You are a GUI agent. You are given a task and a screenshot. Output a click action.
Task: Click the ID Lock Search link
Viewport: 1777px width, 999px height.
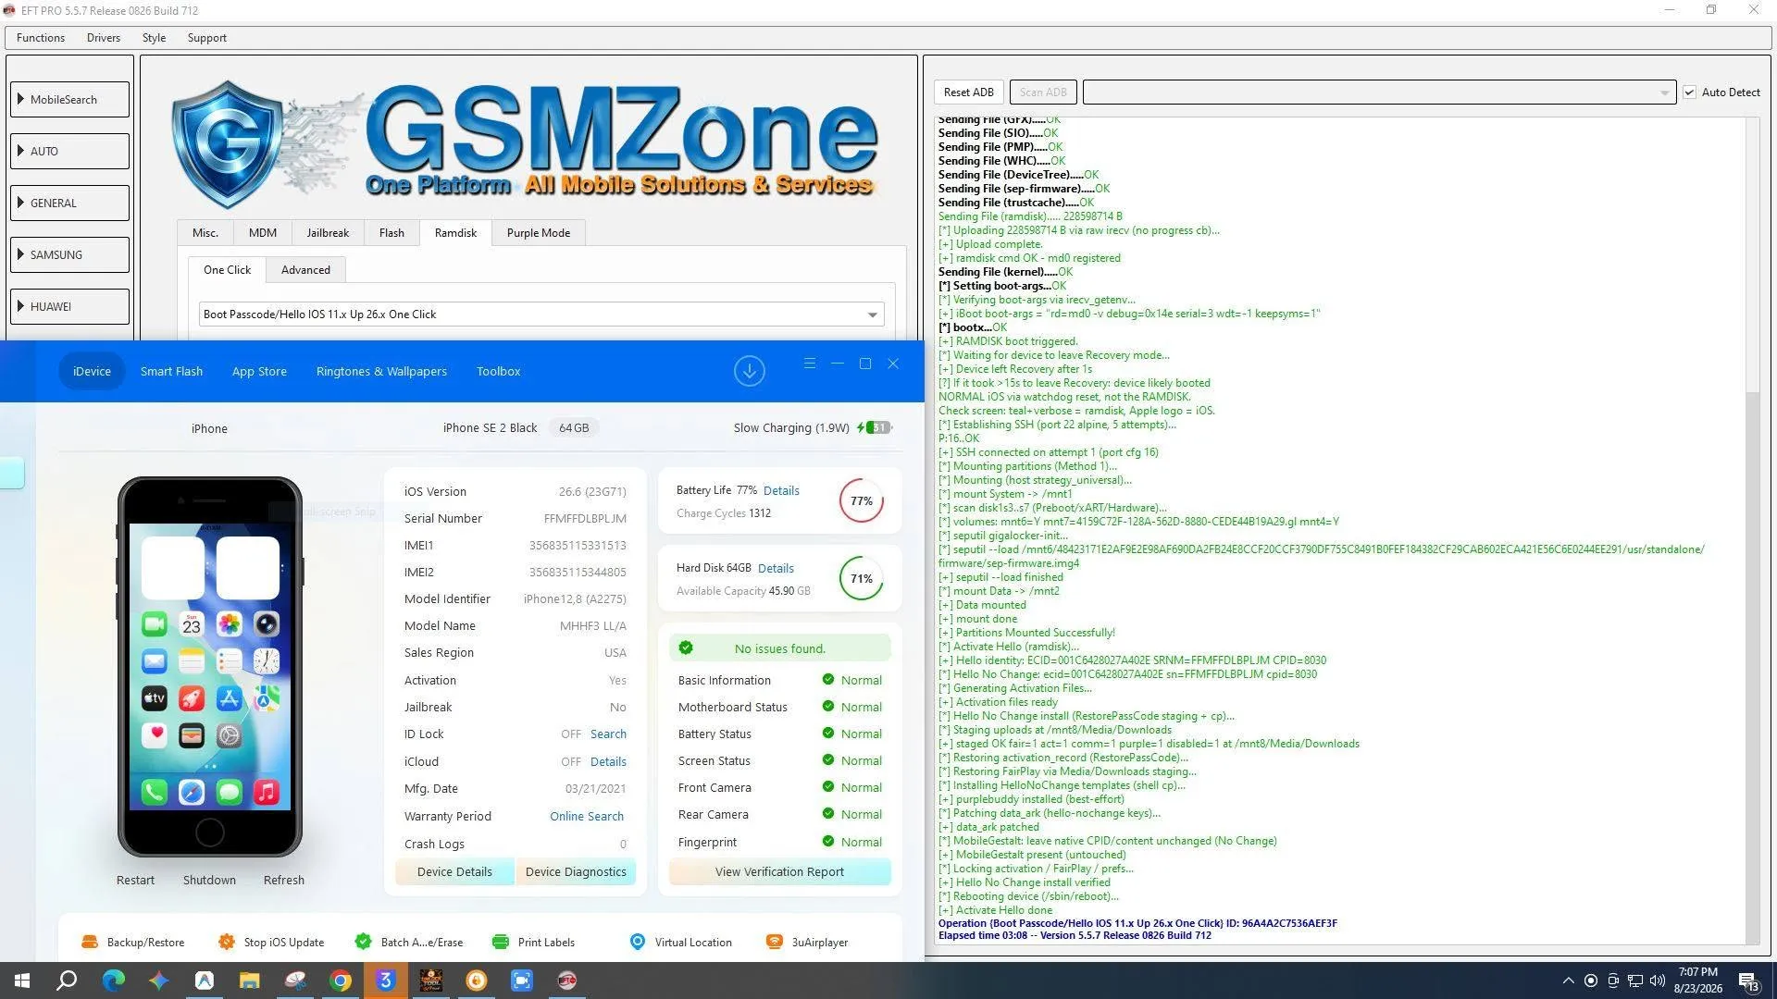(x=608, y=734)
